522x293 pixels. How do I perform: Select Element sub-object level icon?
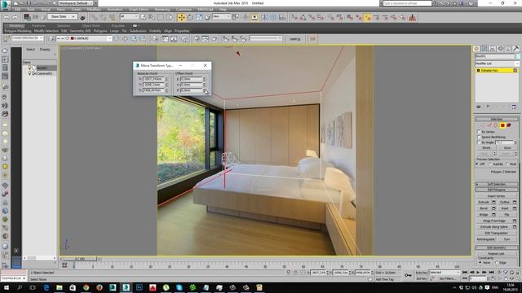point(509,125)
